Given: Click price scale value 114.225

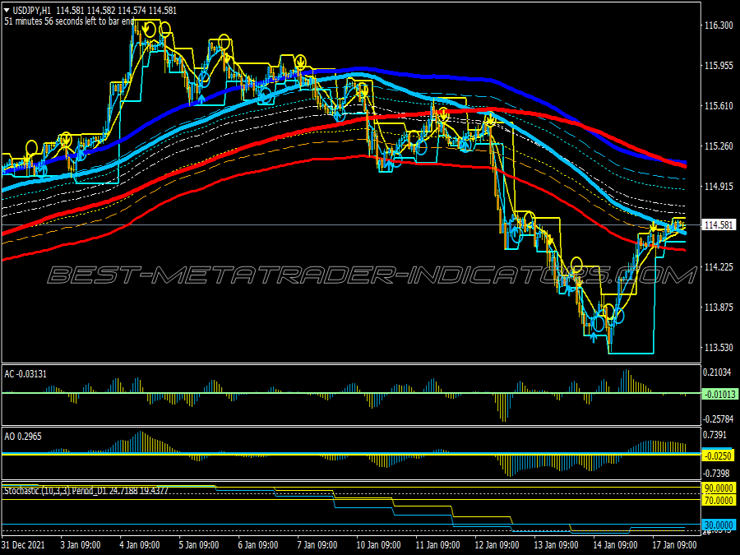Looking at the screenshot, I should pos(719,267).
